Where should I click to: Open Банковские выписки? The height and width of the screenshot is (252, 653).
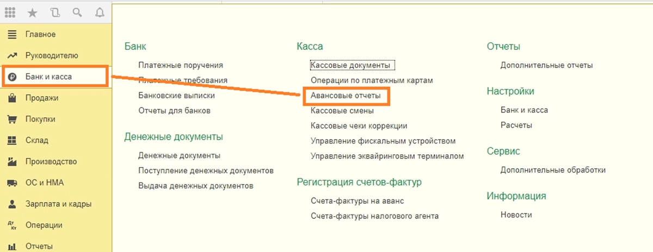[x=176, y=96]
